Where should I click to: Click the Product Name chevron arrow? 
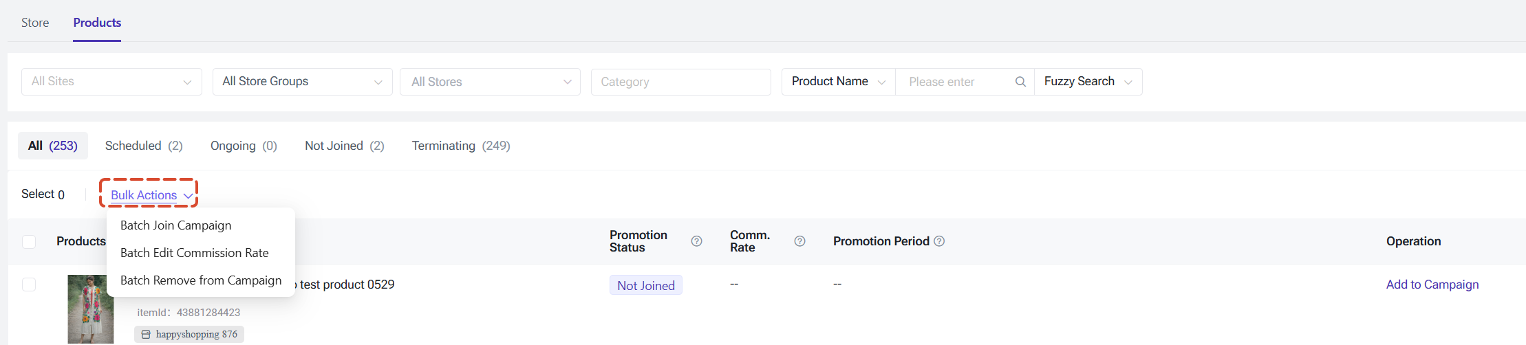pos(881,82)
